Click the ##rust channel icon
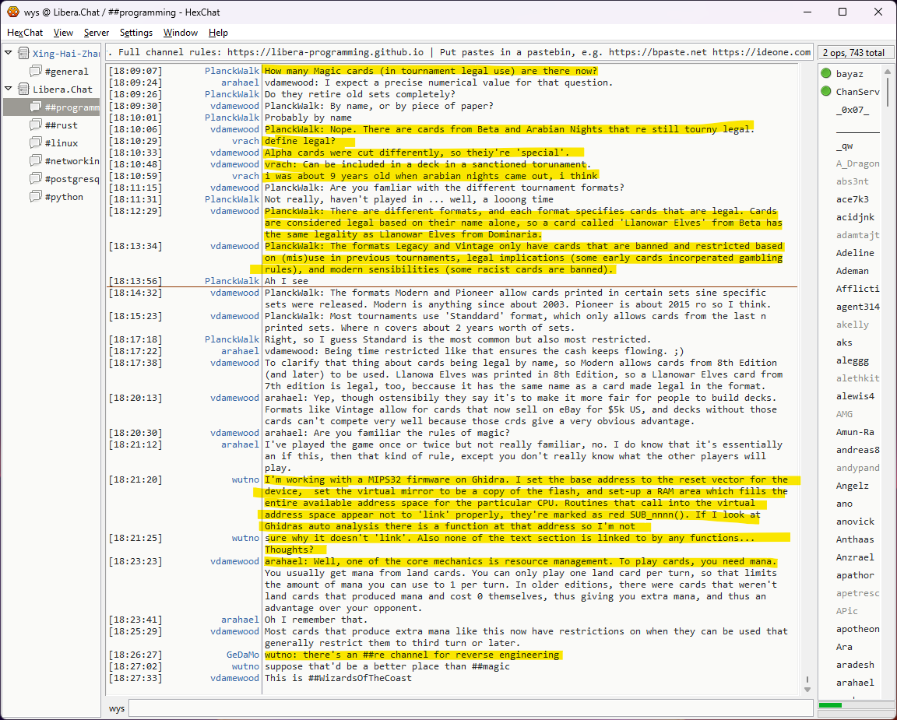 (36, 125)
